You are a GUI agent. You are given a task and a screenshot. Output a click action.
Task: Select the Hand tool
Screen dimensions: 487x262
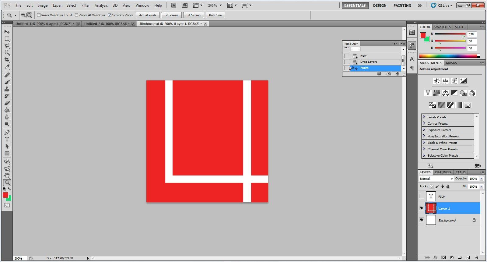click(7, 175)
